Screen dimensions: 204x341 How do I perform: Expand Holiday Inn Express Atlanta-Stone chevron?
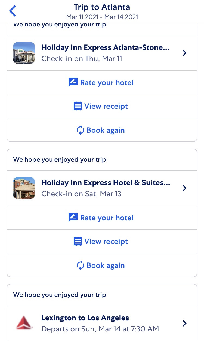coord(184,53)
